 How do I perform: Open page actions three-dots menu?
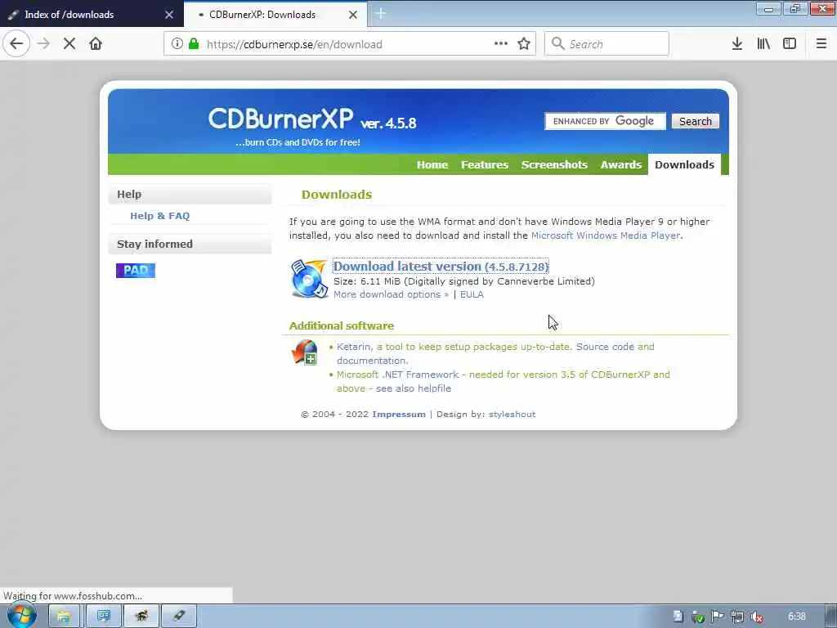click(x=501, y=44)
